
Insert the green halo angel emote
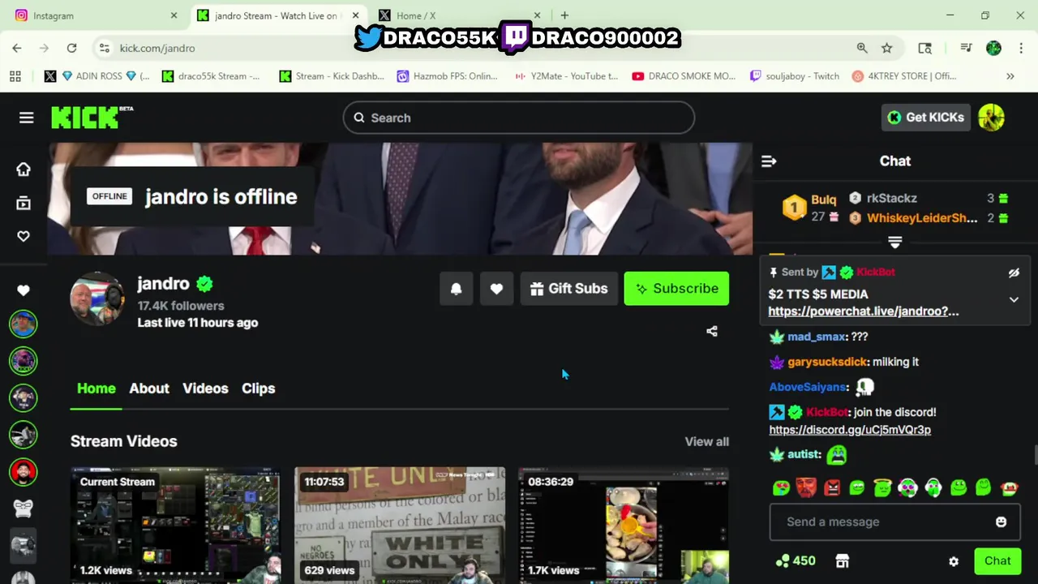pos(882,487)
